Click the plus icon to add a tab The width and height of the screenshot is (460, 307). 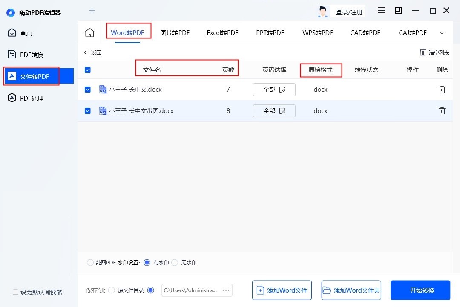pyautogui.click(x=92, y=11)
